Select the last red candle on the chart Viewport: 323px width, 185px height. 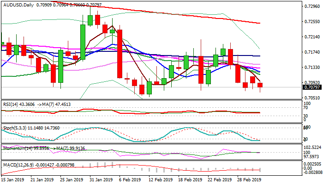[x=260, y=85]
